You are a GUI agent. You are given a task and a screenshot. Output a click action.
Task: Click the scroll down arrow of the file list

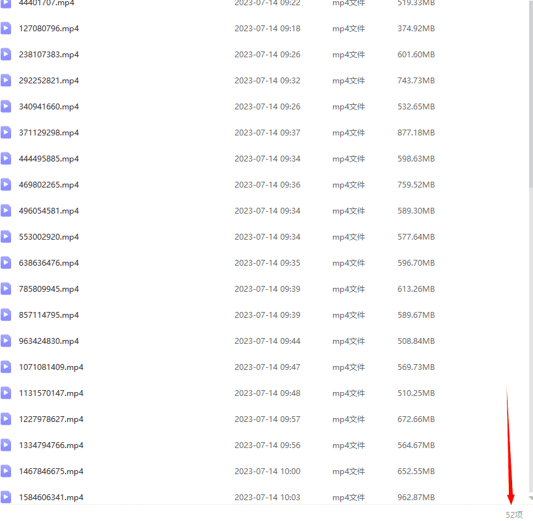pyautogui.click(x=530, y=498)
